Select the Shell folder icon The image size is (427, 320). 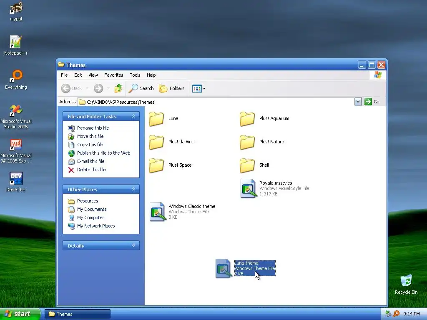pos(247,165)
